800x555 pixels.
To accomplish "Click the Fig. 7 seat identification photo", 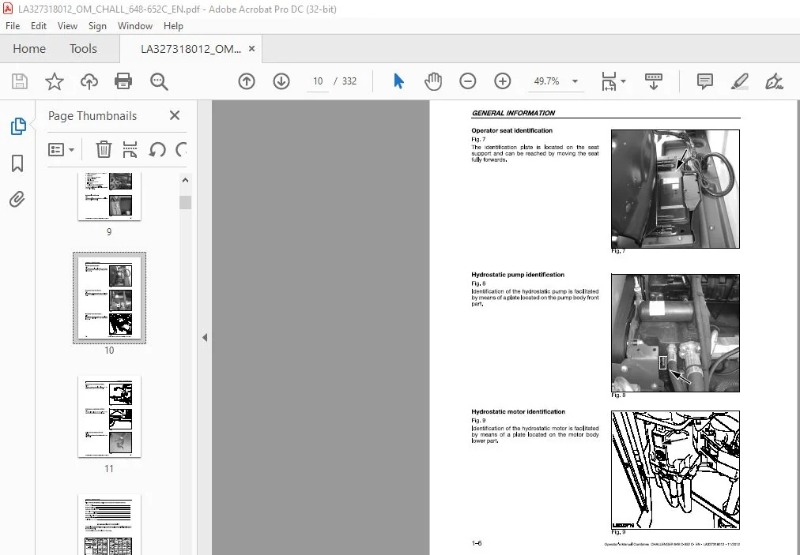I will tap(675, 189).
